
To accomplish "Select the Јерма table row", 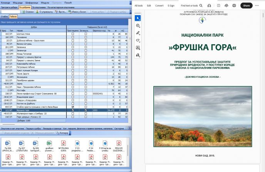I will (x=64, y=84).
